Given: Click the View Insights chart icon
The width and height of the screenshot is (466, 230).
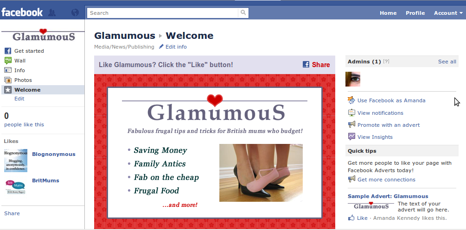Looking at the screenshot, I should tap(351, 137).
